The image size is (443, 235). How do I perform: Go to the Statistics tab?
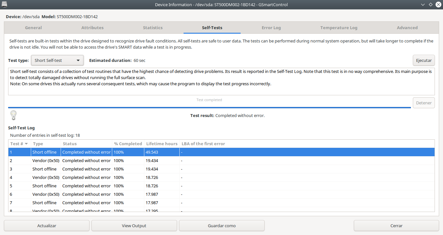point(153,28)
